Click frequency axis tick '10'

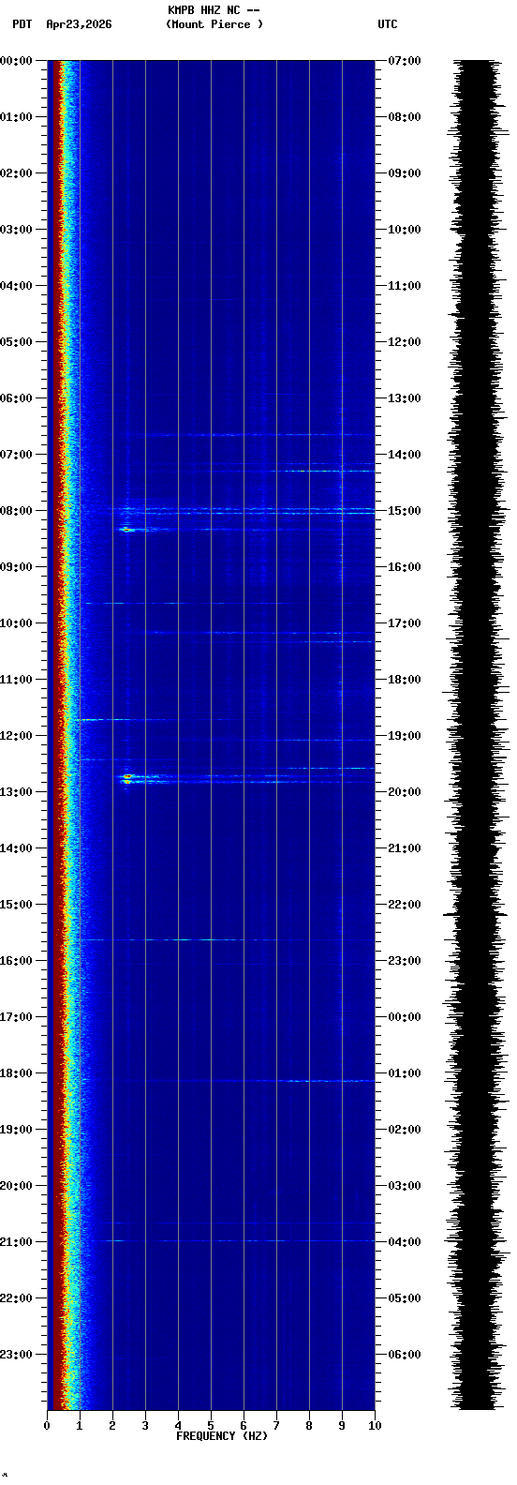pyautogui.click(x=375, y=1426)
